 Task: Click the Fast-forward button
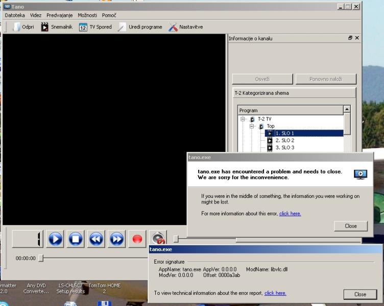(116, 239)
